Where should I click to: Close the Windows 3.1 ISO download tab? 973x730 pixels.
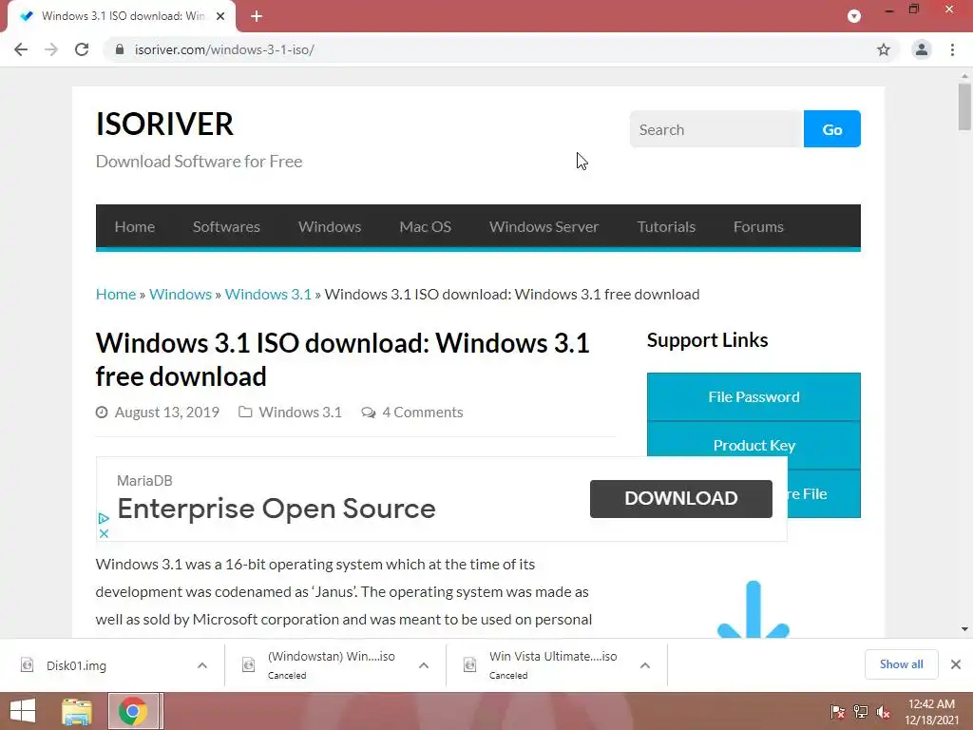[220, 16]
